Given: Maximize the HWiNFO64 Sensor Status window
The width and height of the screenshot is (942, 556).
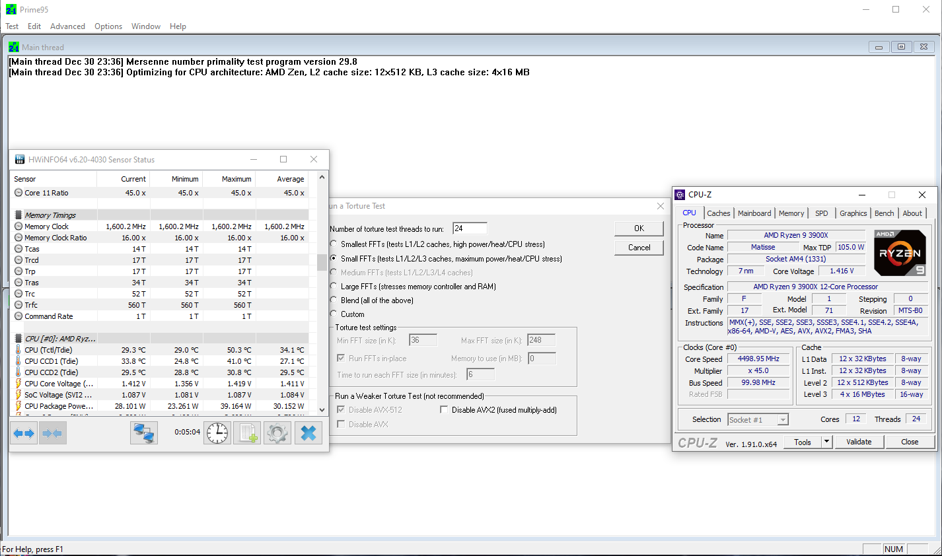Looking at the screenshot, I should click(283, 159).
